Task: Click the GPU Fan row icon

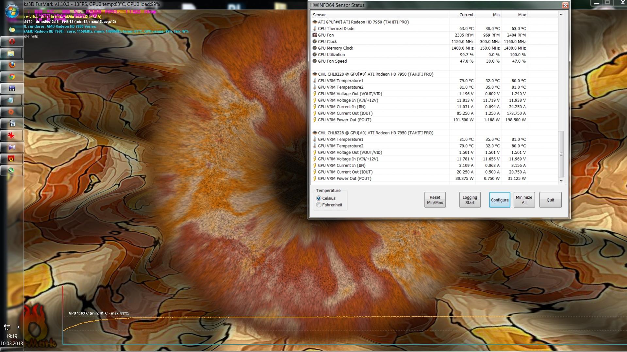Action: click(x=315, y=35)
